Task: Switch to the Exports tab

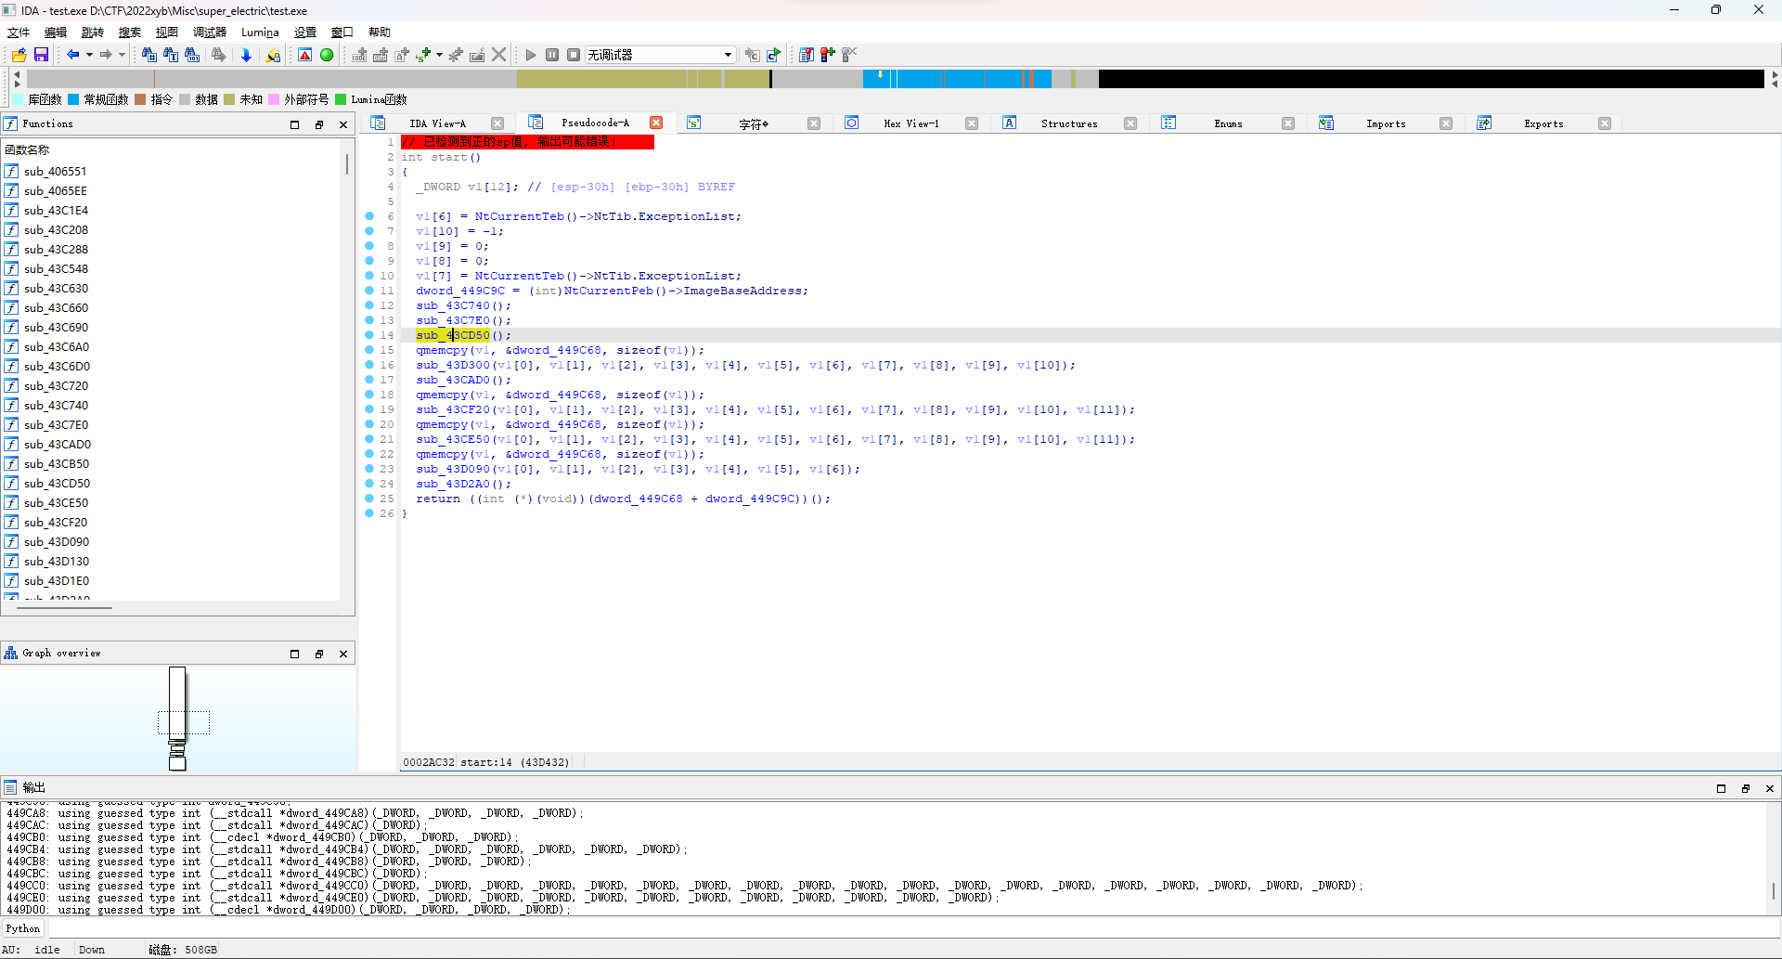Action: tap(1543, 123)
